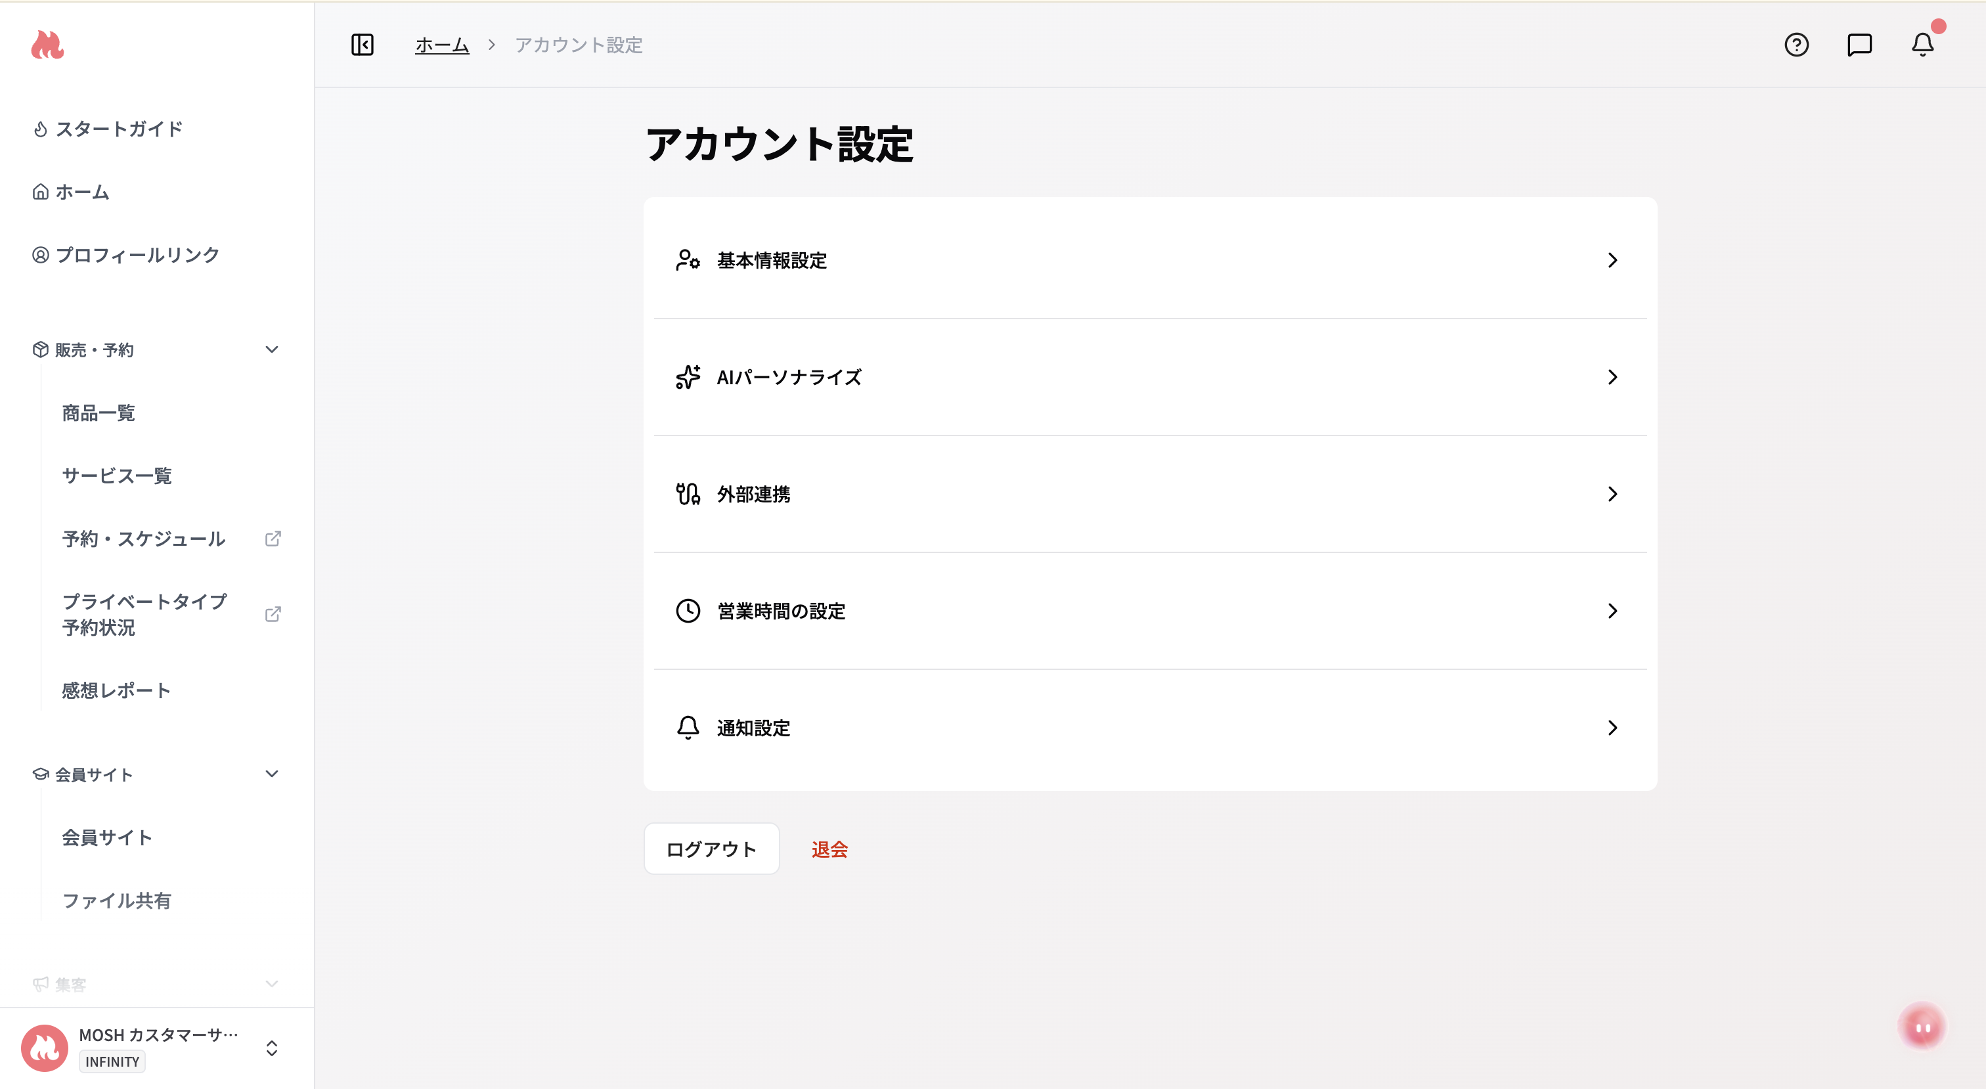Click the ホーム breadcrumb link
The image size is (1986, 1089).
(442, 45)
